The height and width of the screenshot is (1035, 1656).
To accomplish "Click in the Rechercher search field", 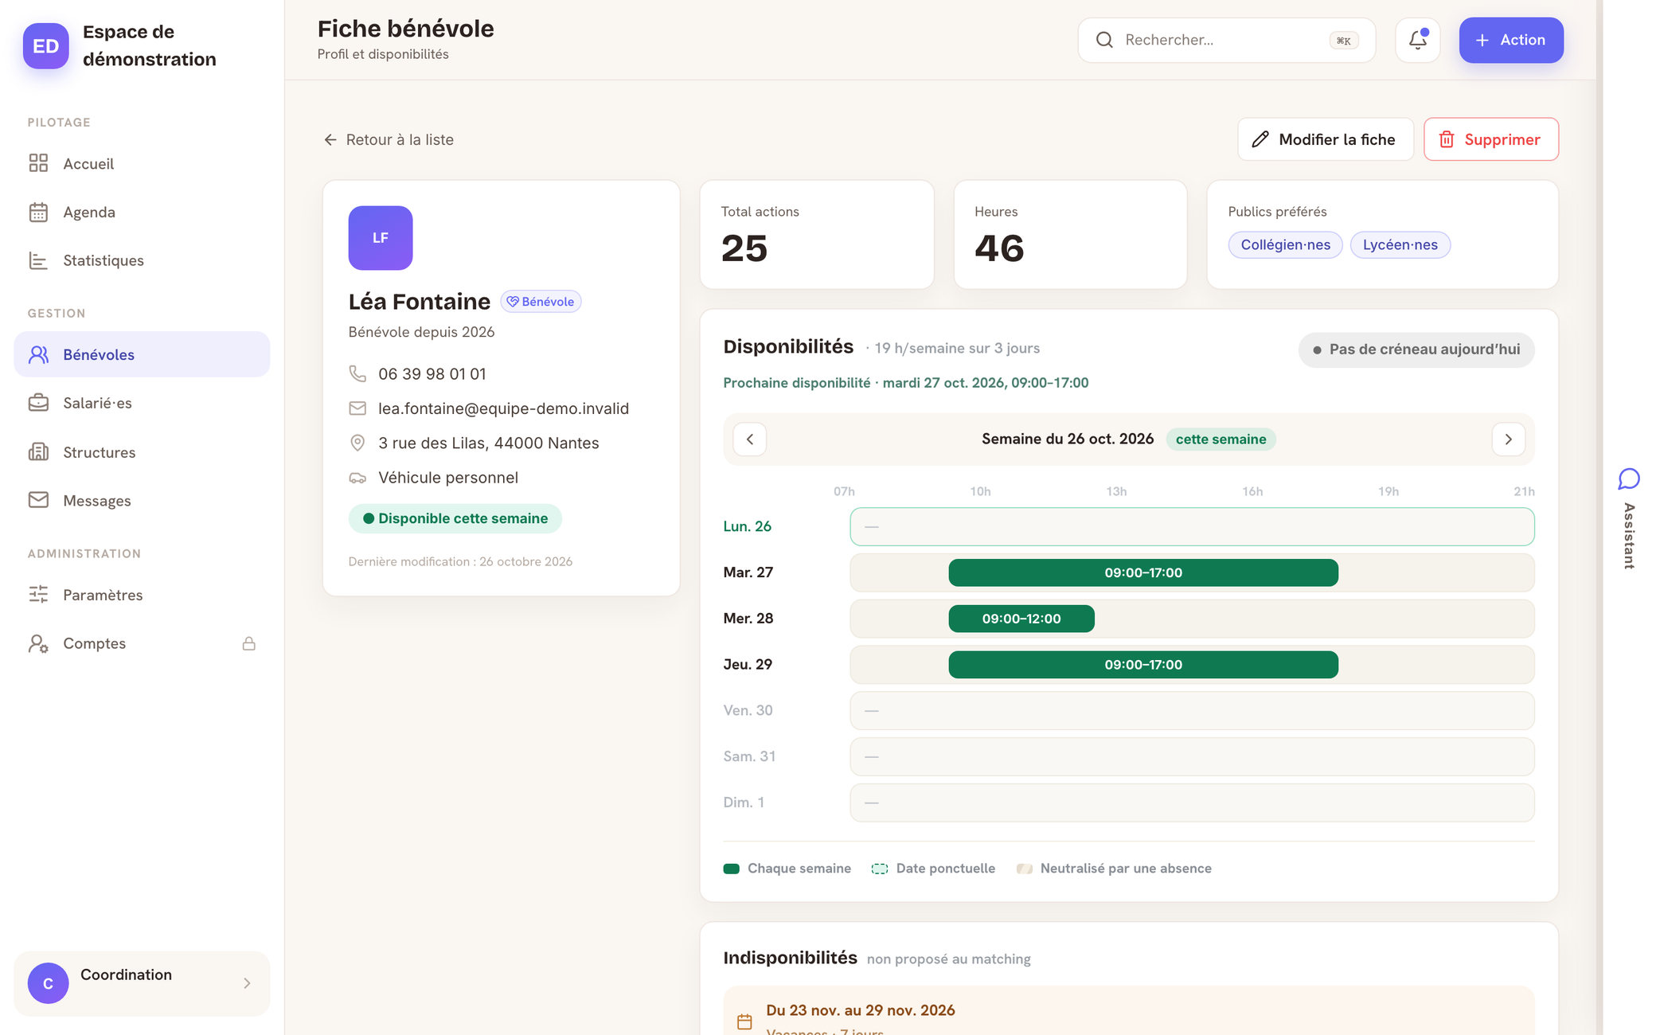I will [x=1226, y=40].
